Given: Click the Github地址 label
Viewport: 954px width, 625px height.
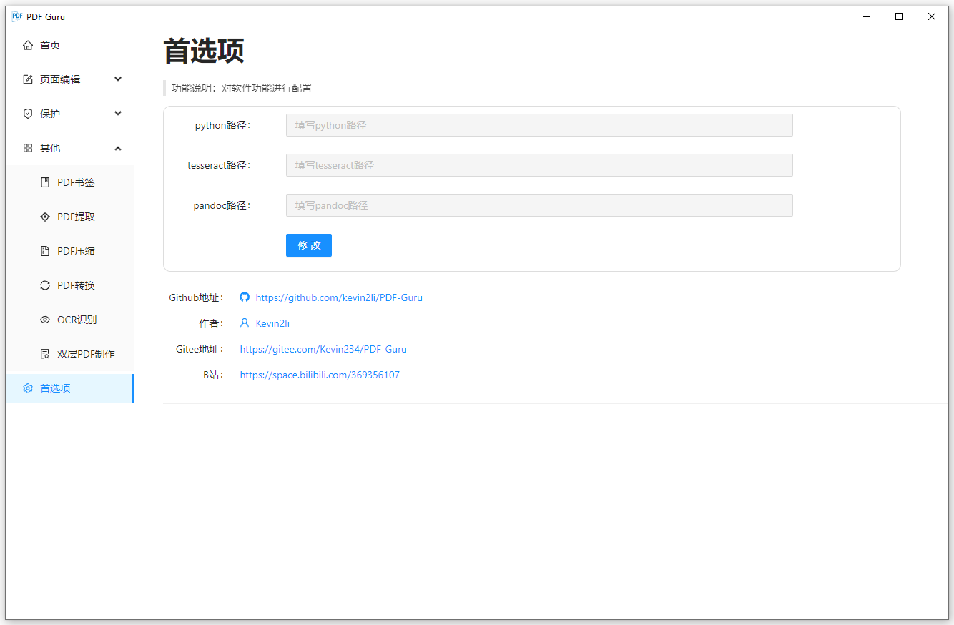Looking at the screenshot, I should point(196,297).
